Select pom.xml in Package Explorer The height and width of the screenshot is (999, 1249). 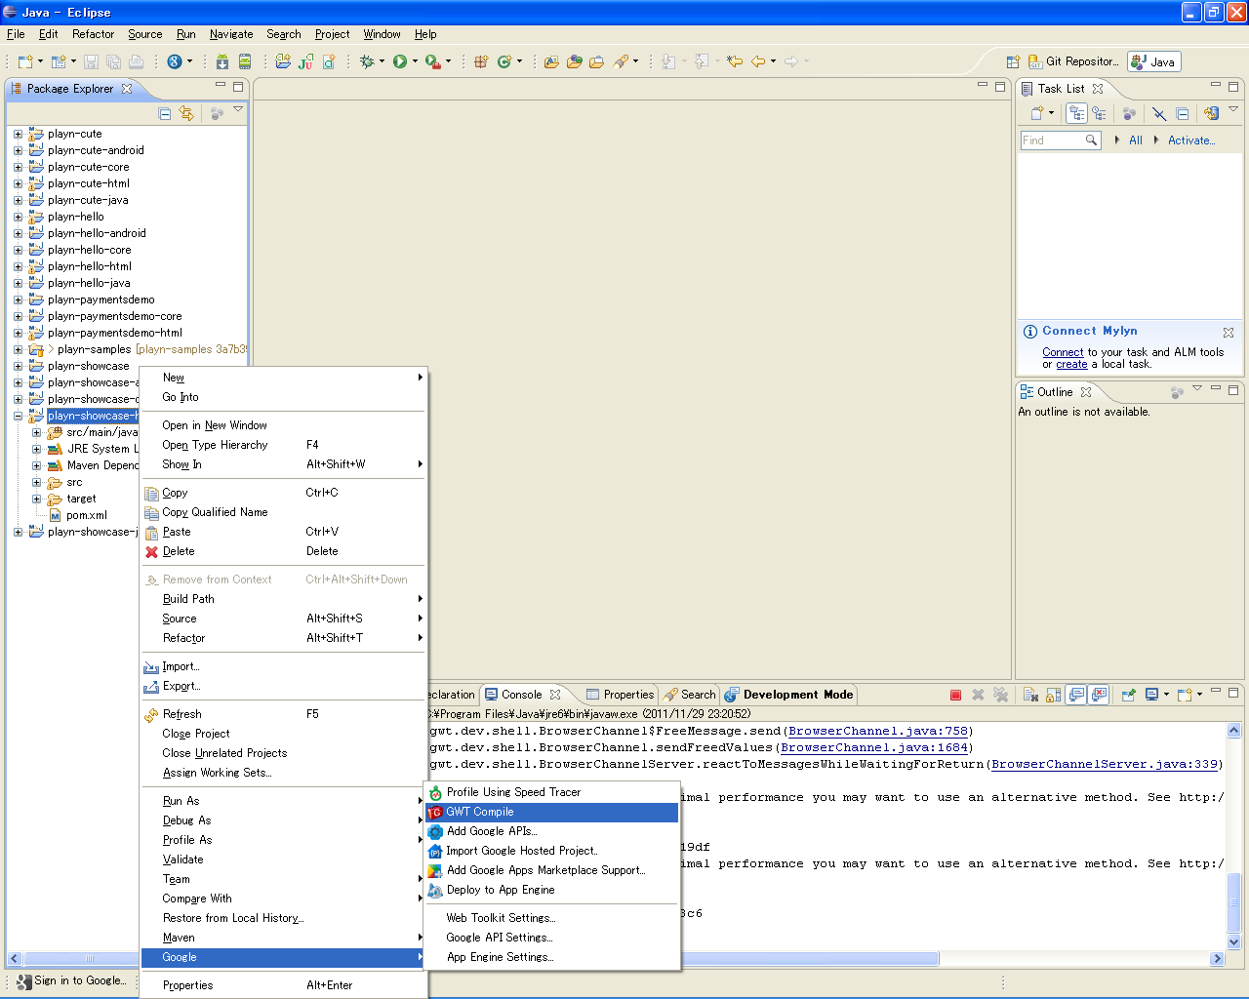(x=86, y=515)
